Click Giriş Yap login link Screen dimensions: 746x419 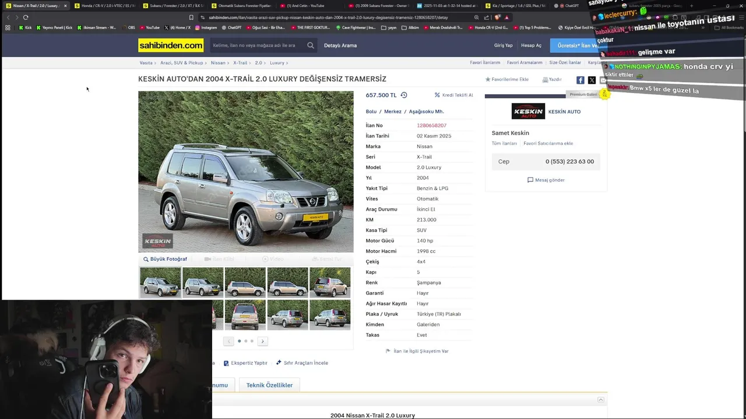(504, 45)
